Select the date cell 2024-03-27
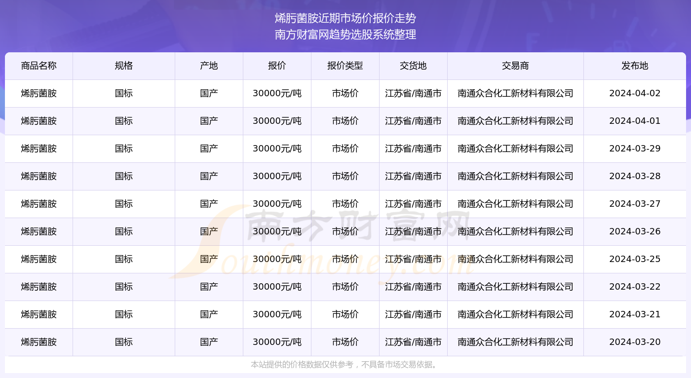Viewport: 691px width, 378px height. pyautogui.click(x=635, y=204)
